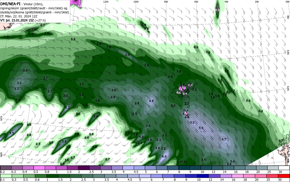Click the '2W' longitude label
This screenshot has width=290, height=182.
click(x=257, y=2)
